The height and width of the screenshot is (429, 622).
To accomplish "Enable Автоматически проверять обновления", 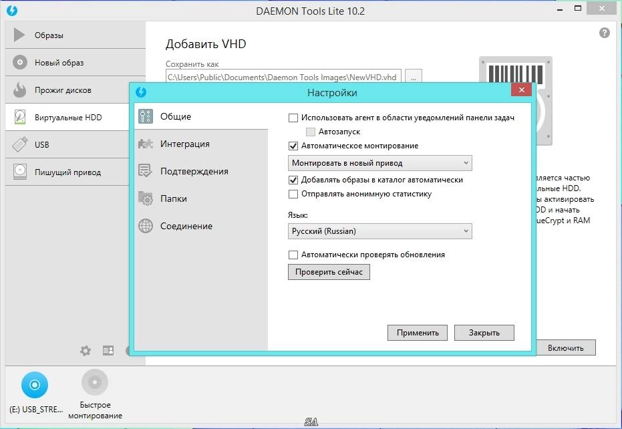I will click(293, 255).
